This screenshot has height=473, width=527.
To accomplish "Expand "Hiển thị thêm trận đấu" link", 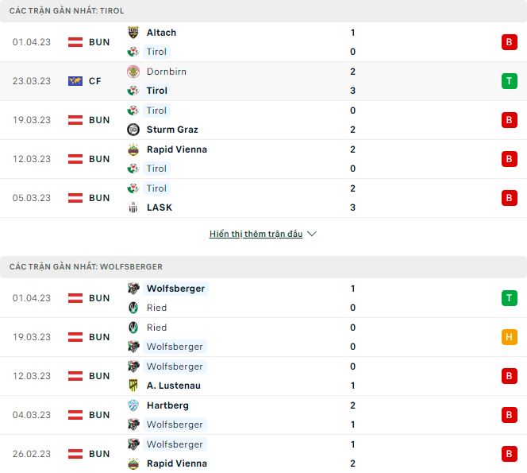I will coord(256,235).
